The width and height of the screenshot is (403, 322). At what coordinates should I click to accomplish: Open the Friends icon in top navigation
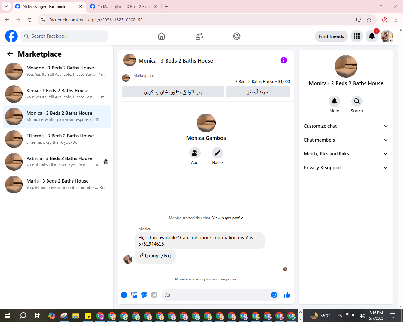tap(199, 36)
